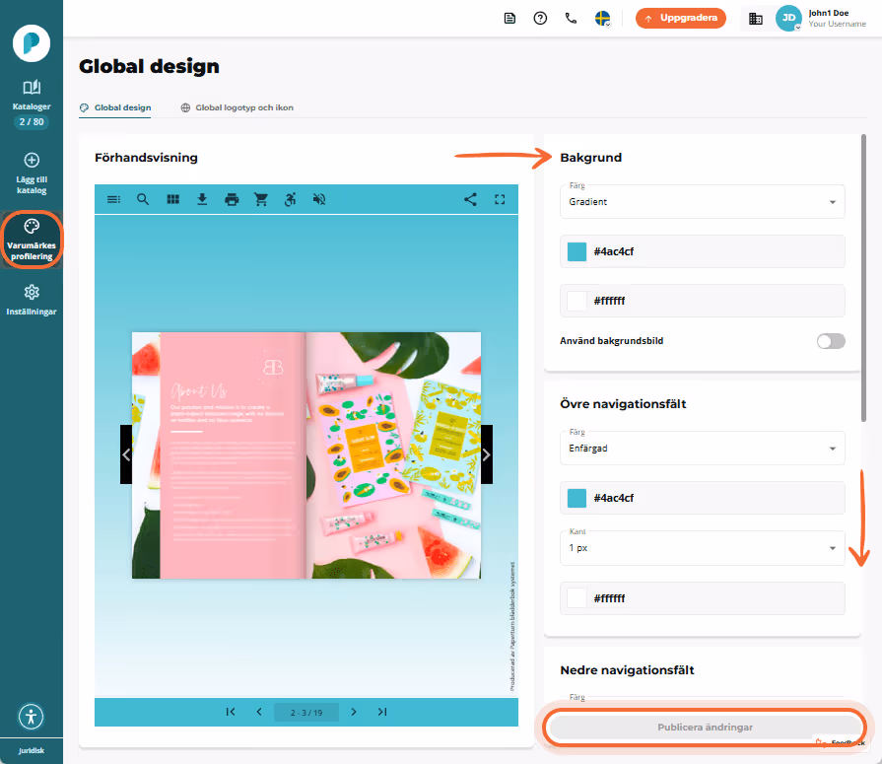Screen dimensions: 882x764
Task: Click the Bakgrund section heading
Action: pos(590,158)
